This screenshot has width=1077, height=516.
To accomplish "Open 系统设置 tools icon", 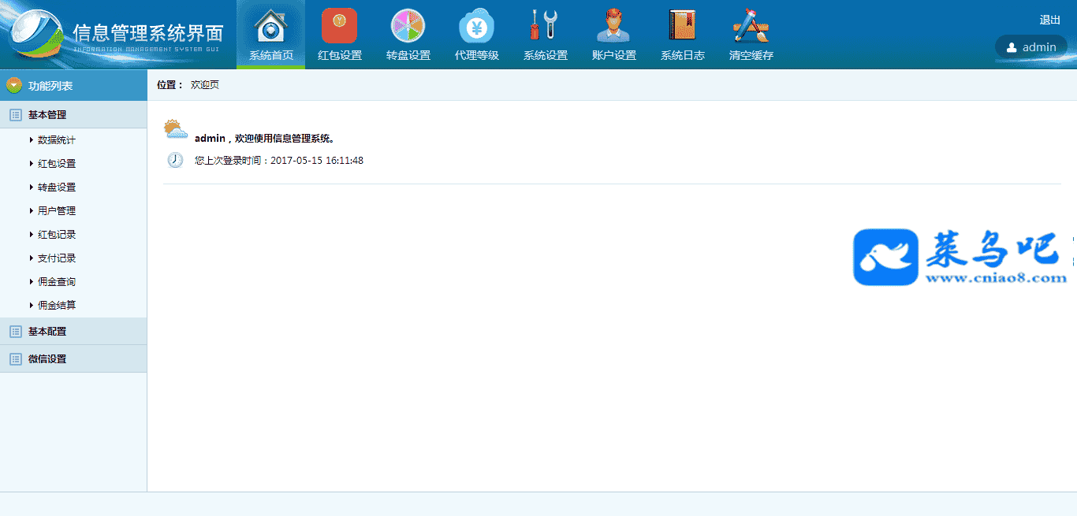I will coord(545,26).
